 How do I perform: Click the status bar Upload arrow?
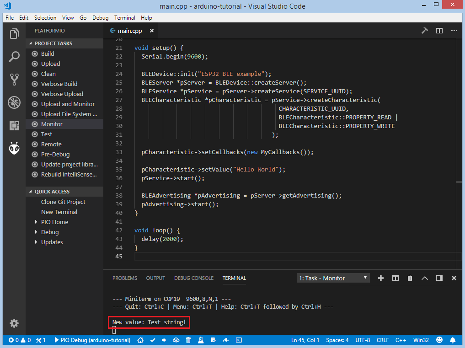pyautogui.click(x=164, y=340)
